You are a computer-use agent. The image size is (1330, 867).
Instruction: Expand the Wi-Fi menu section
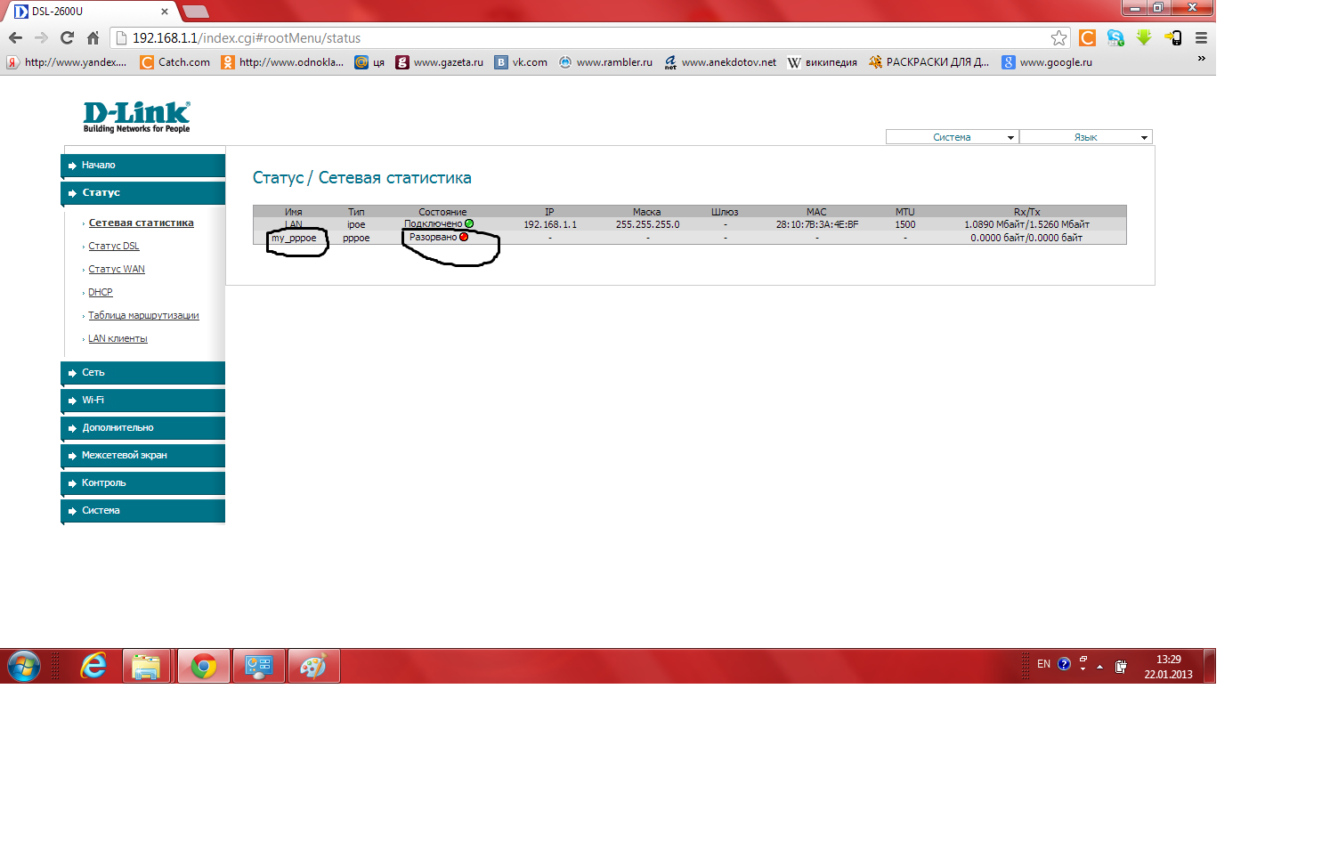point(143,401)
